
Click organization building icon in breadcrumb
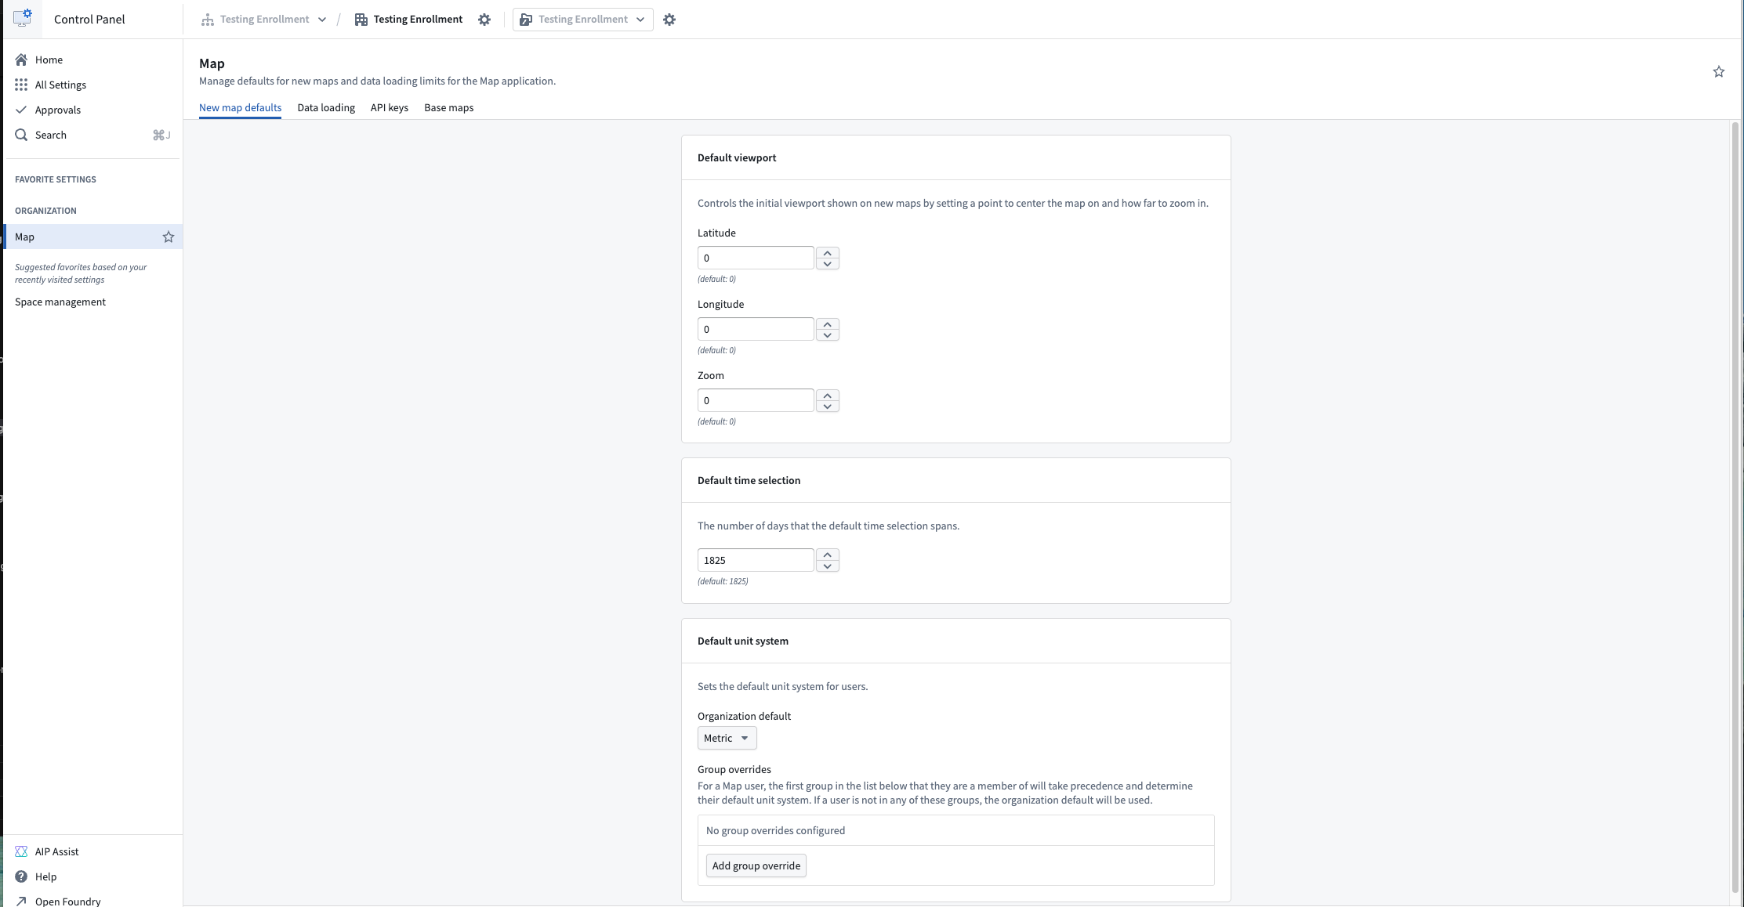click(361, 20)
